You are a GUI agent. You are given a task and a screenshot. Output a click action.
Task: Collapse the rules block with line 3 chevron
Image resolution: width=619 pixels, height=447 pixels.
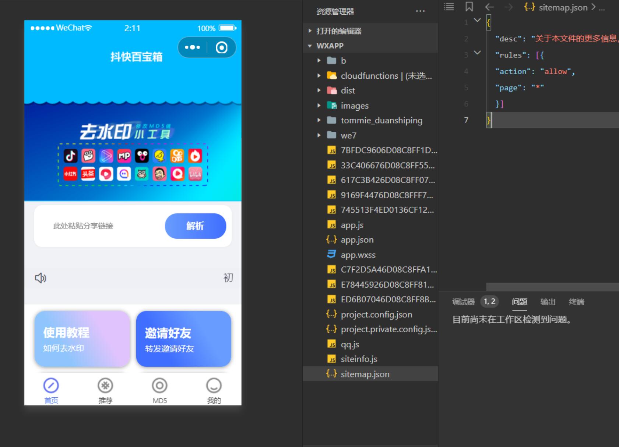point(478,53)
